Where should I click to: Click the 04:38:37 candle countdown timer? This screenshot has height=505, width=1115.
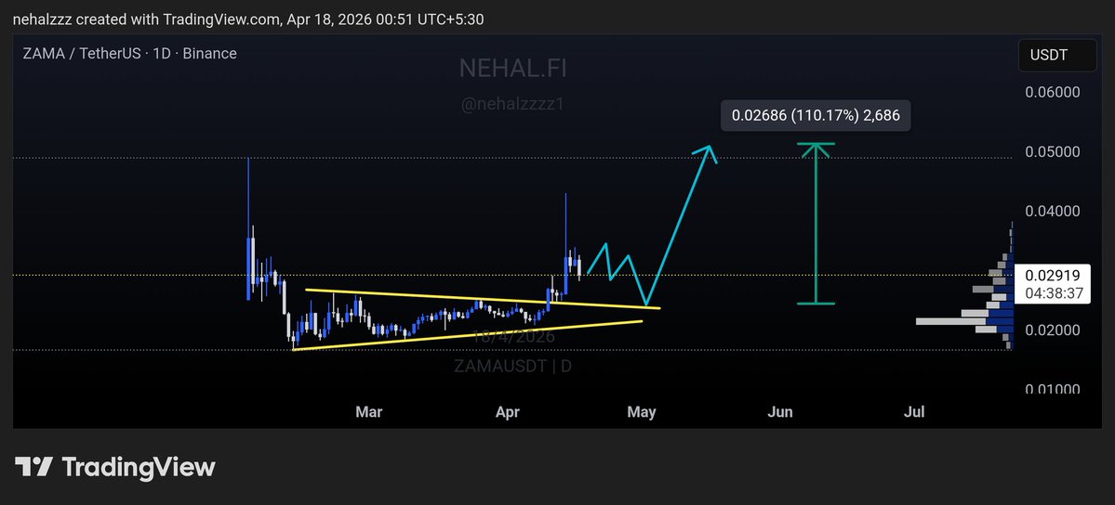point(1052,292)
